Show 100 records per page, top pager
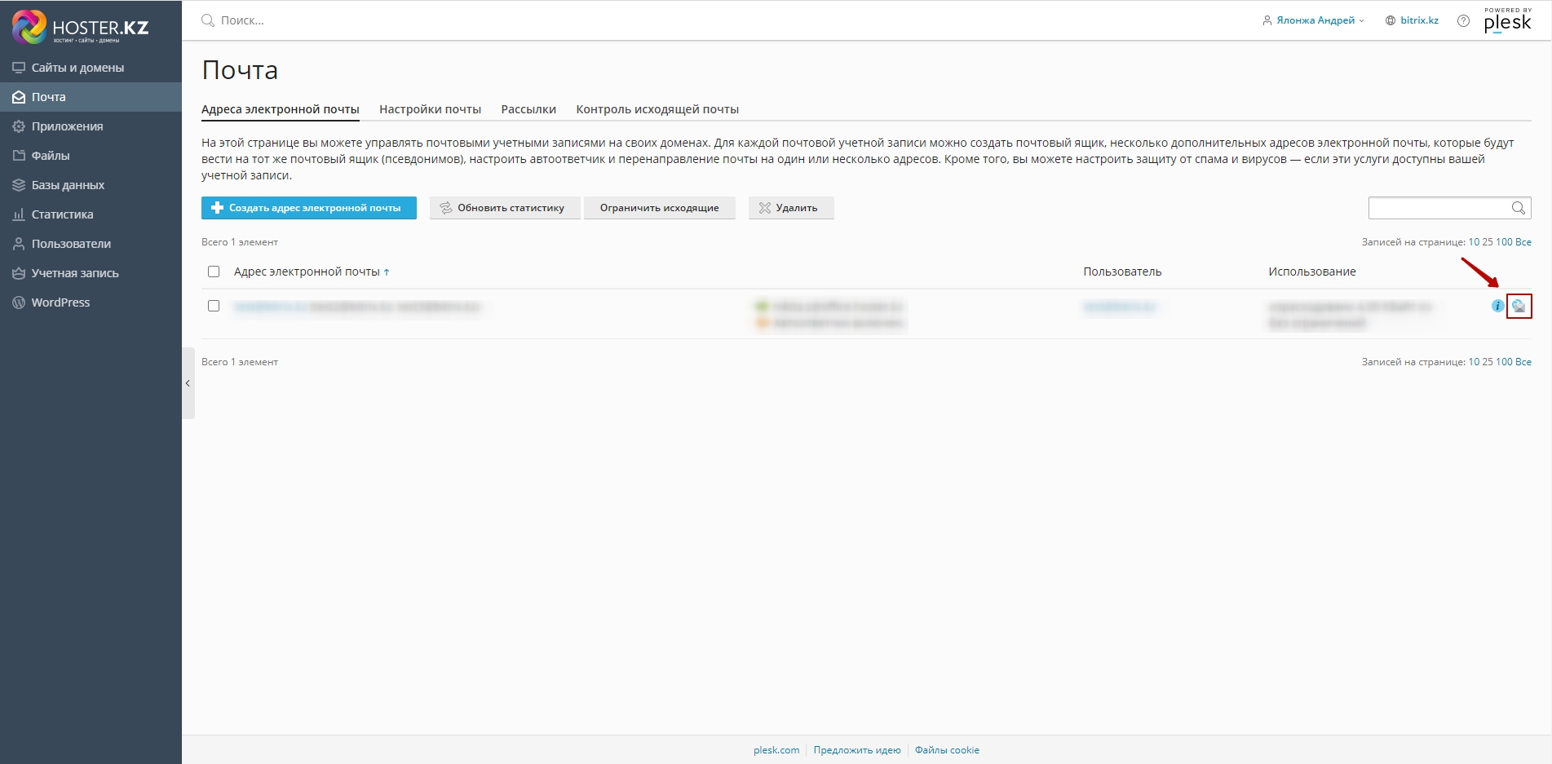 pos(1504,242)
